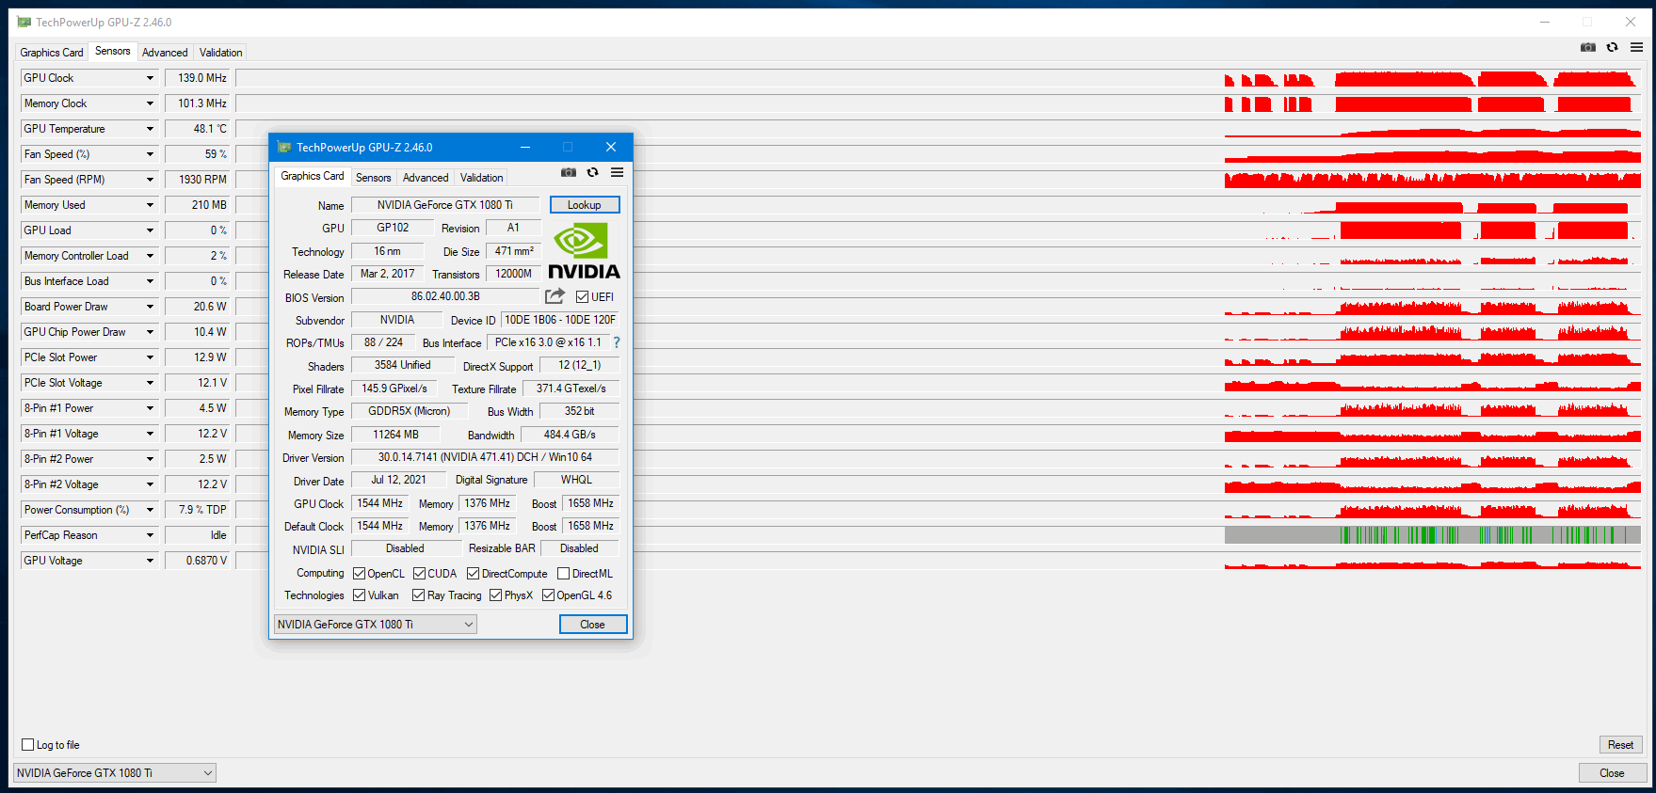
Task: Click the Bus Interface question mark
Action: pyautogui.click(x=617, y=342)
